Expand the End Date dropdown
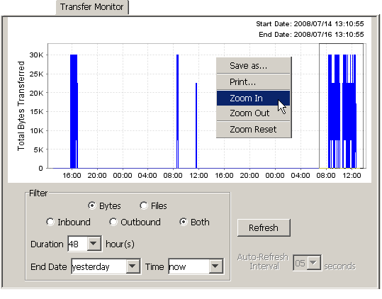This screenshot has width=382, height=299. [133, 266]
